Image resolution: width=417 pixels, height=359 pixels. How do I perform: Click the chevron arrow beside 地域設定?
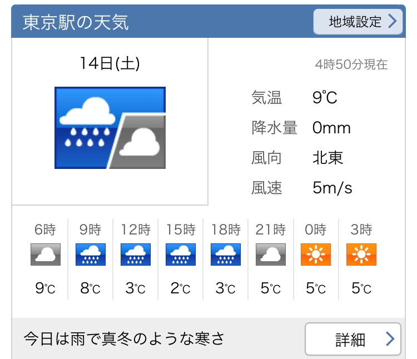pyautogui.click(x=393, y=22)
